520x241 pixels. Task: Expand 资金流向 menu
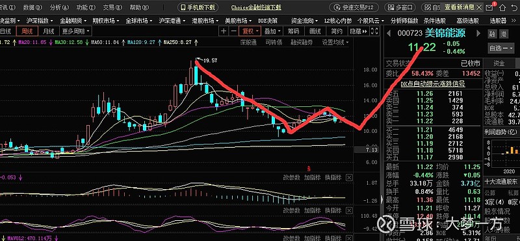[x=304, y=21]
